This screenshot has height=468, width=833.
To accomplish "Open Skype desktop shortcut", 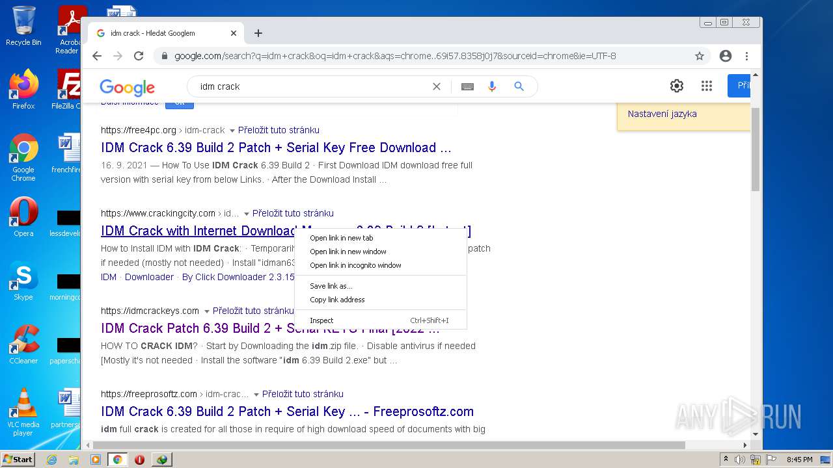I will 23,281.
